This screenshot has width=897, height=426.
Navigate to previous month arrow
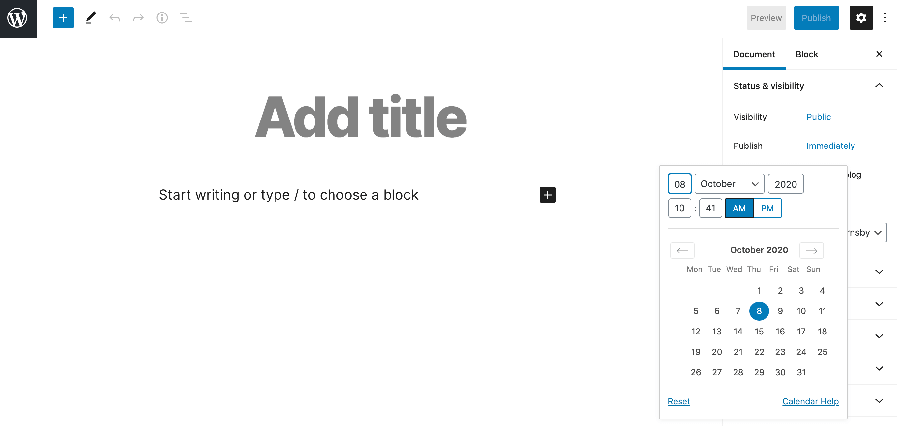point(681,250)
